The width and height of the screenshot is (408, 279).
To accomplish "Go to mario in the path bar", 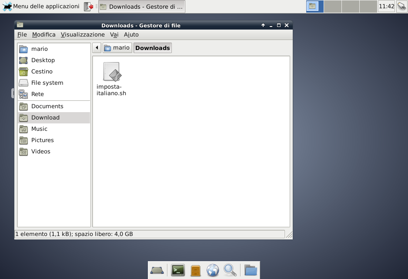I will tap(117, 48).
